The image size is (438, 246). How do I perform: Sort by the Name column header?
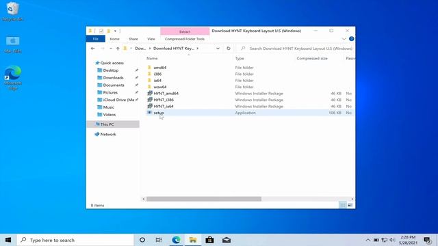pyautogui.click(x=152, y=58)
